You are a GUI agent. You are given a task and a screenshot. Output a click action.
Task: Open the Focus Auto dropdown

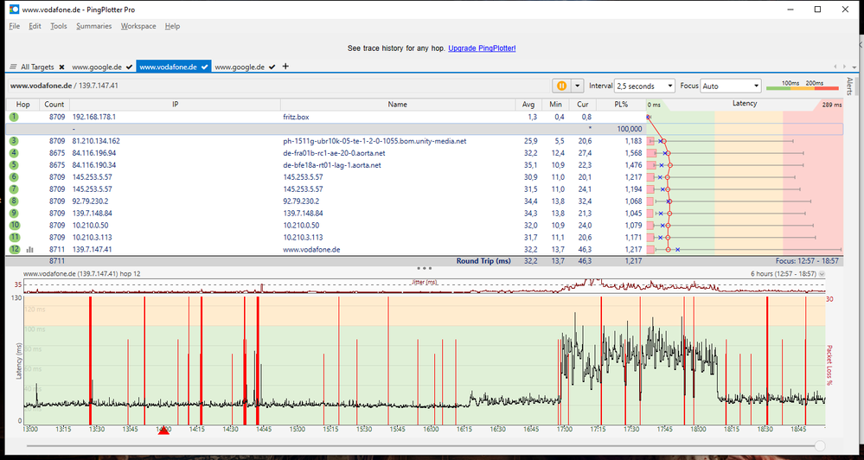[755, 86]
